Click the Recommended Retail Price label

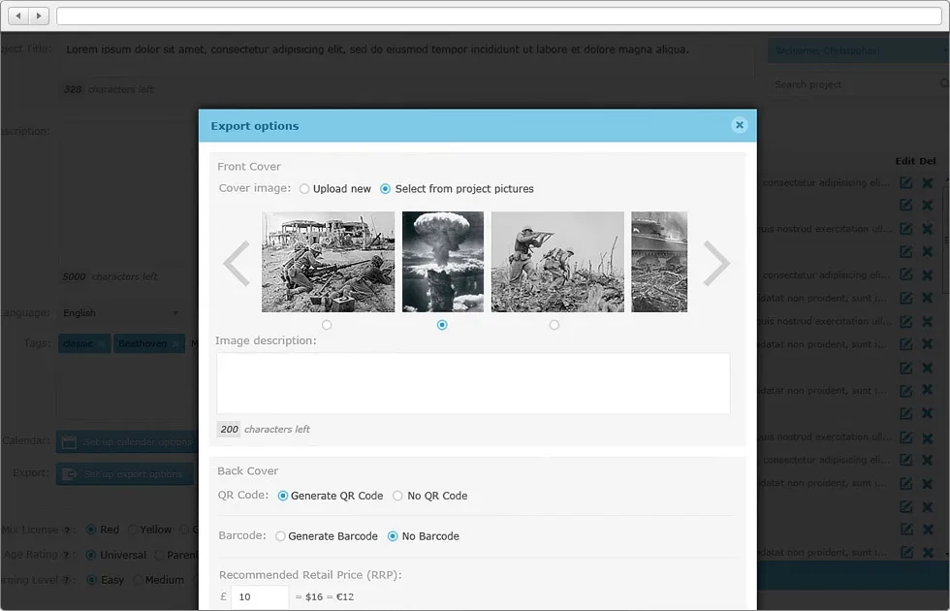[310, 575]
